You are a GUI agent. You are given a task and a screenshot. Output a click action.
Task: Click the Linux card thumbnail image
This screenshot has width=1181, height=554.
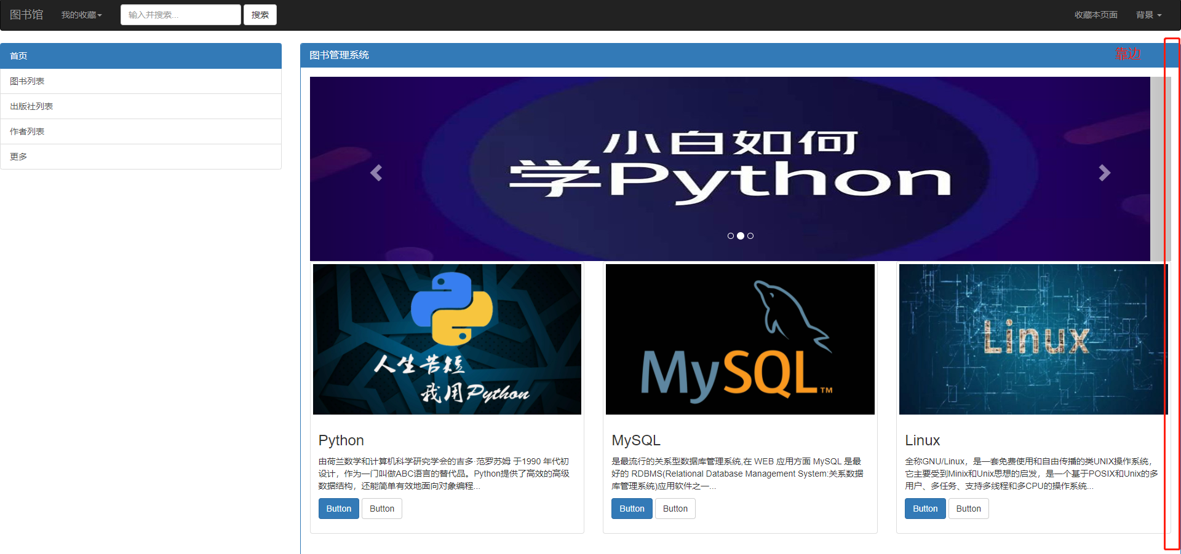tap(1032, 339)
